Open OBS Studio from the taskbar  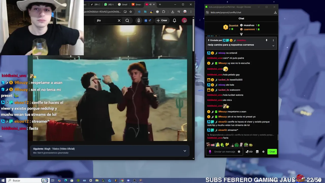tap(135, 180)
